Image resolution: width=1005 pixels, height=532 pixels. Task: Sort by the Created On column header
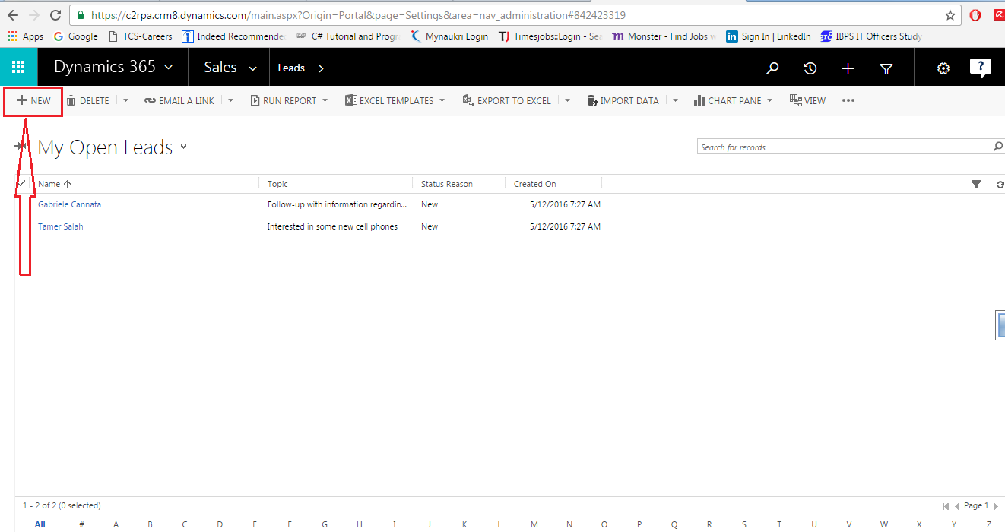tap(535, 184)
